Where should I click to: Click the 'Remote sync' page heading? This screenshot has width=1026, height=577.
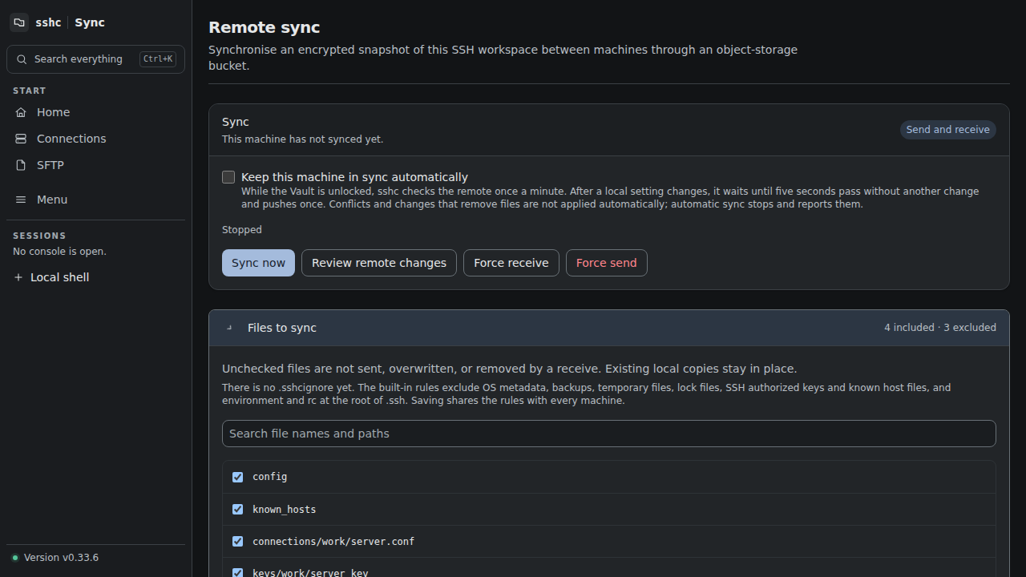coord(265,27)
